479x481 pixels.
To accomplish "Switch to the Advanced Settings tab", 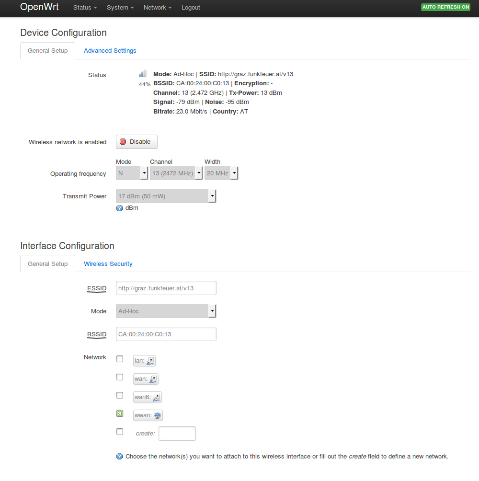I will coord(110,51).
